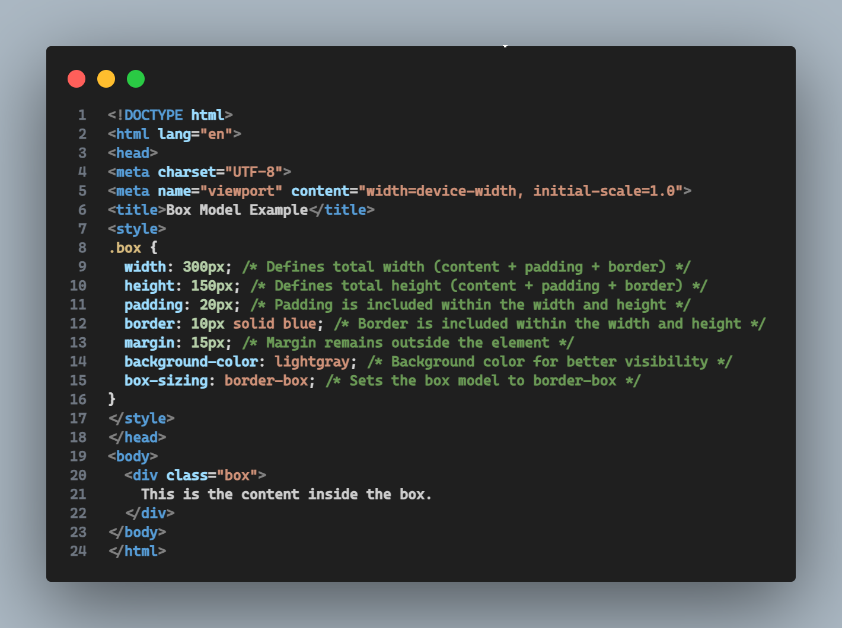Click the .box class selector on line 8
Viewport: 842px width, 628px height.
tap(126, 248)
